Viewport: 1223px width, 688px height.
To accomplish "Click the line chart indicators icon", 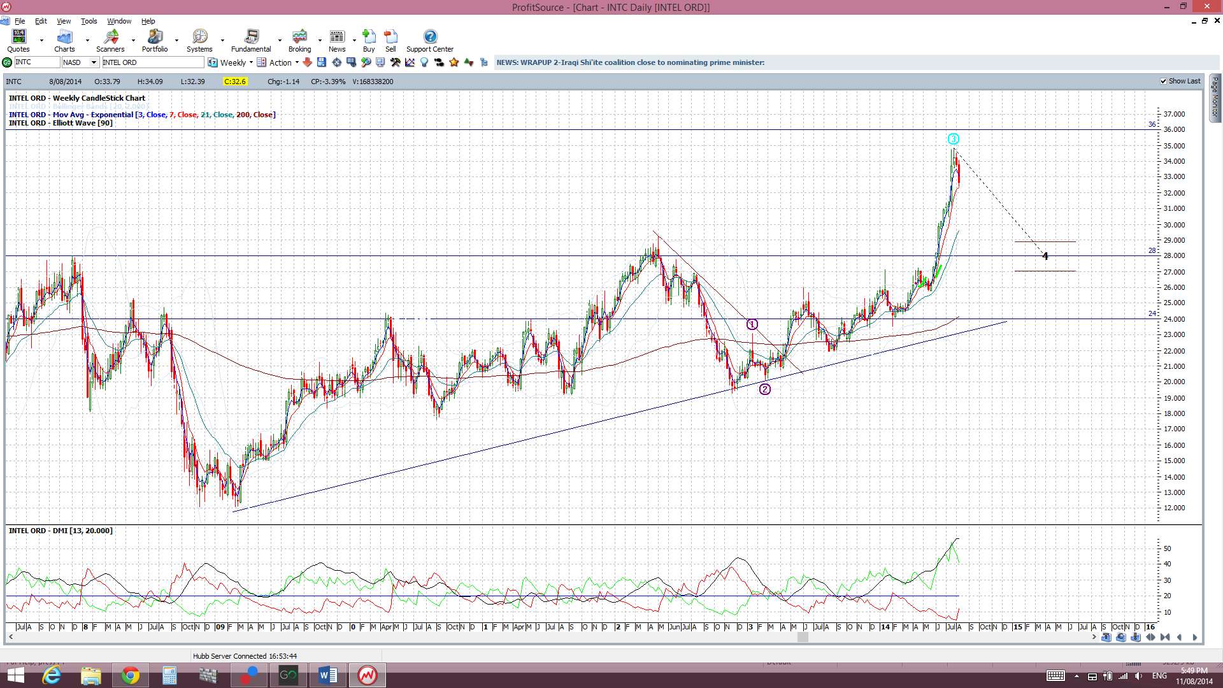I will [410, 62].
